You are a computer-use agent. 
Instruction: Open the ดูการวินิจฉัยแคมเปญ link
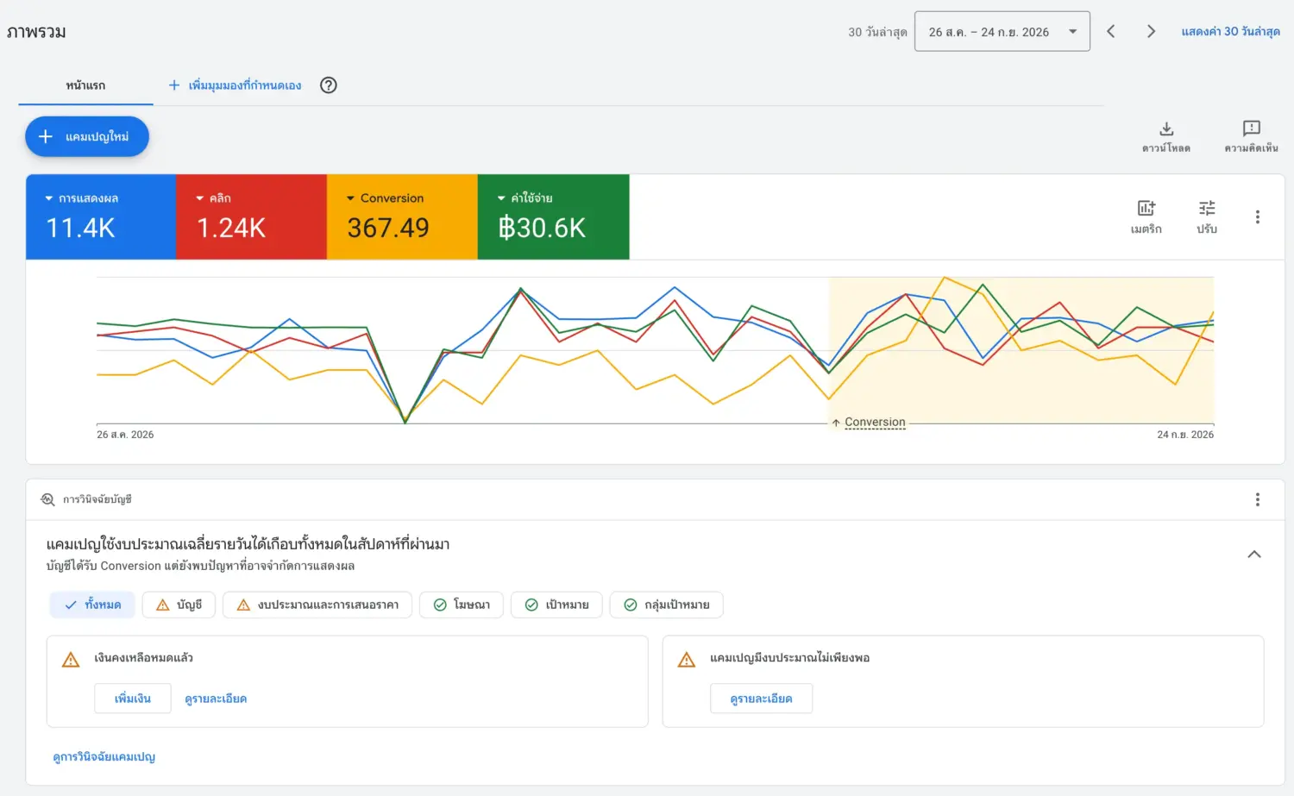tap(104, 757)
